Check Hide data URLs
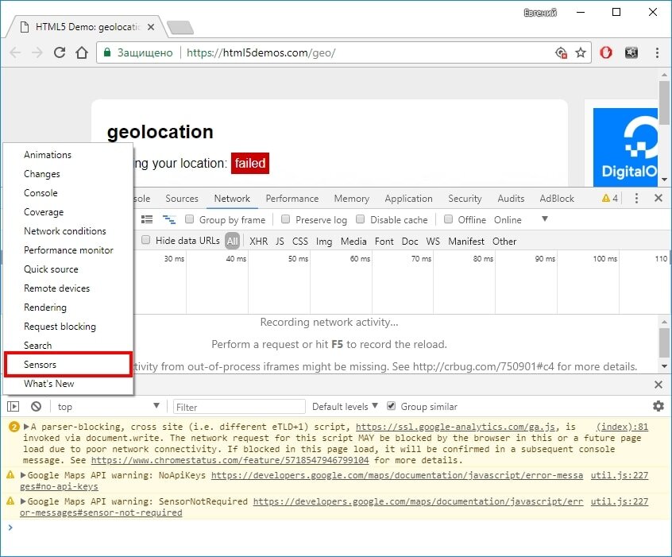 (145, 240)
